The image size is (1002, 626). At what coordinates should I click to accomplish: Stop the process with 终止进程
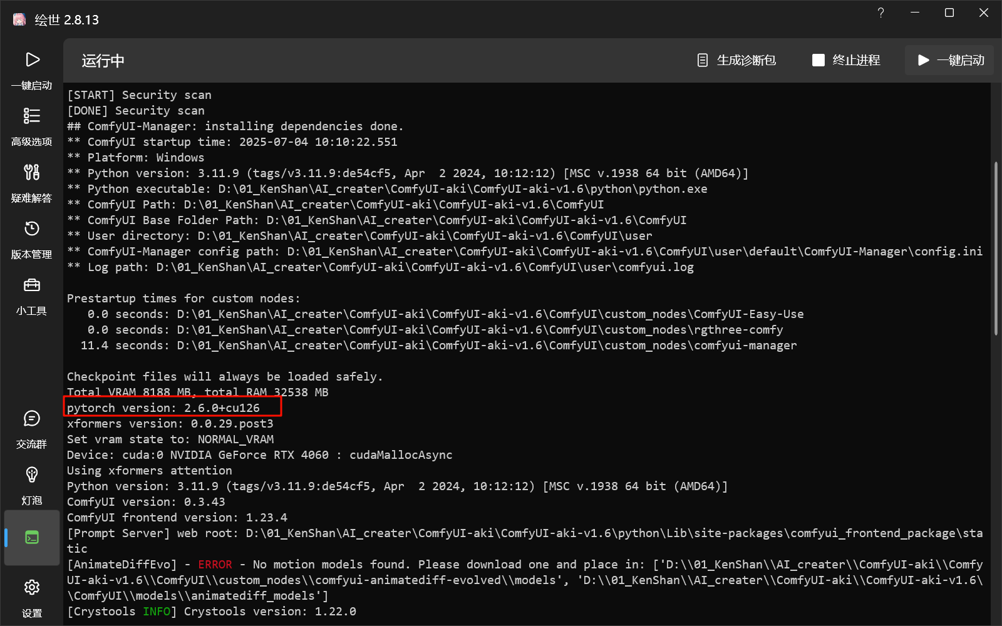pos(846,60)
